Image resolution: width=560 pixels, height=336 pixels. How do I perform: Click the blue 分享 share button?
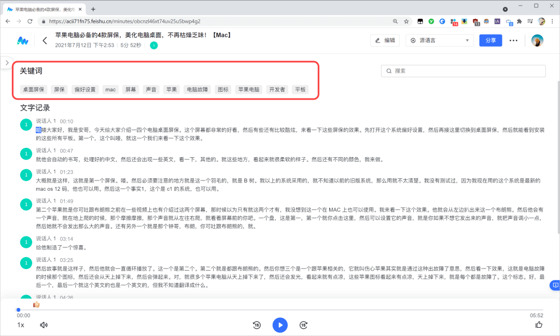coord(491,40)
